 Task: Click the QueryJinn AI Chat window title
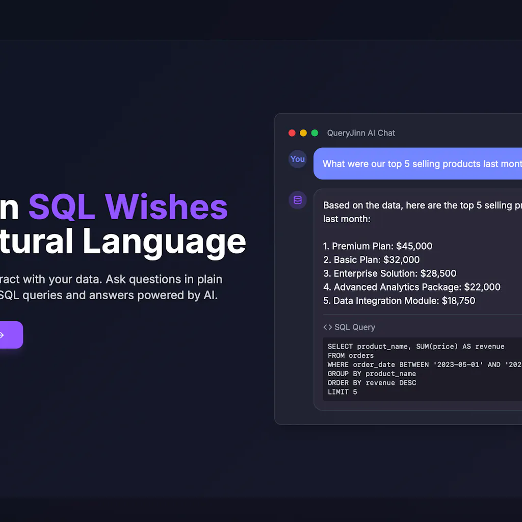(x=361, y=133)
